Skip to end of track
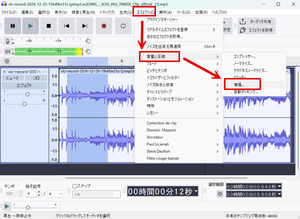This screenshot has height=219, width=300. click(84, 26)
